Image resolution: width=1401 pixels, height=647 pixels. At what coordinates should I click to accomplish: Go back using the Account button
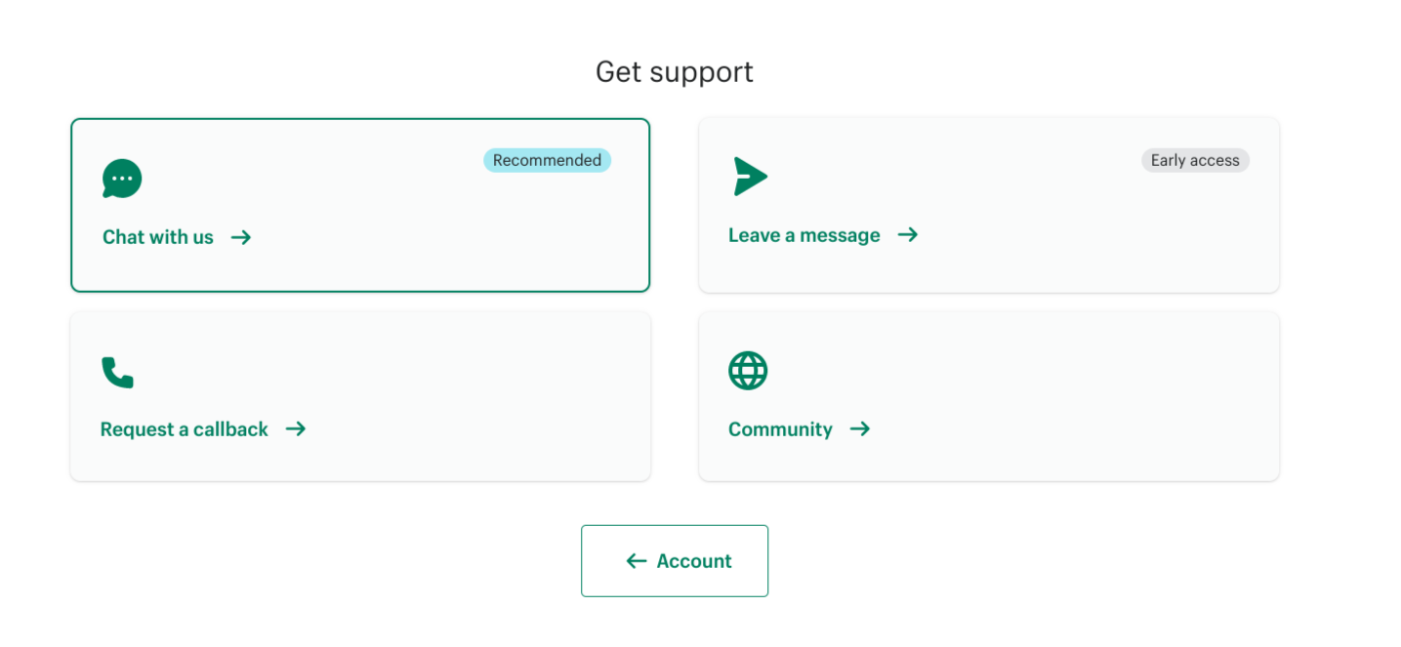click(694, 561)
